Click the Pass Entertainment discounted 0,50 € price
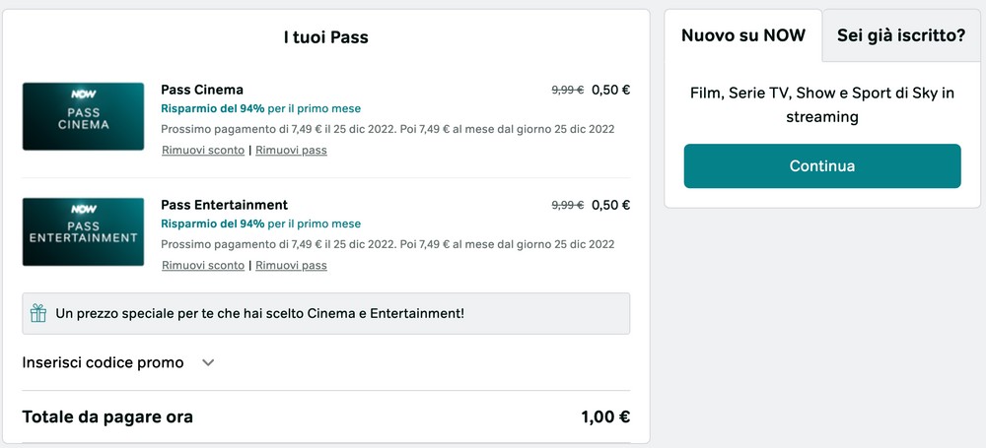This screenshot has width=986, height=448. click(x=610, y=205)
